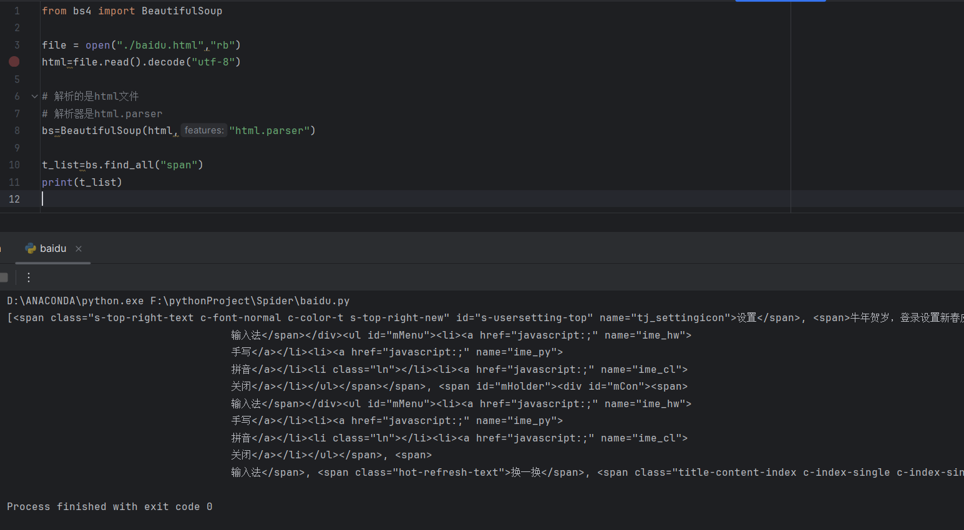Click the 'F:\pythonProject\Spider\baidu.py' path in console

coord(250,301)
